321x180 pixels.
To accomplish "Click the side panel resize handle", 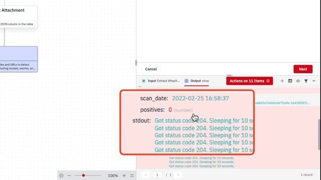I will coord(136,63).
